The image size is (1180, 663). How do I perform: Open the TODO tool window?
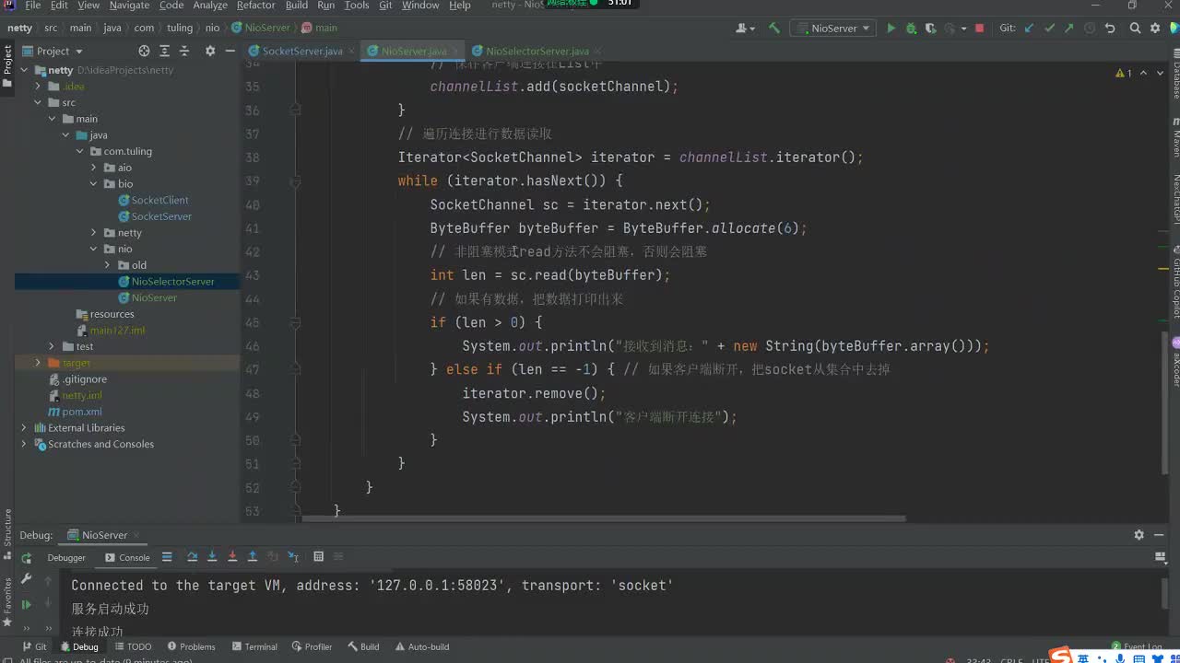(x=132, y=646)
